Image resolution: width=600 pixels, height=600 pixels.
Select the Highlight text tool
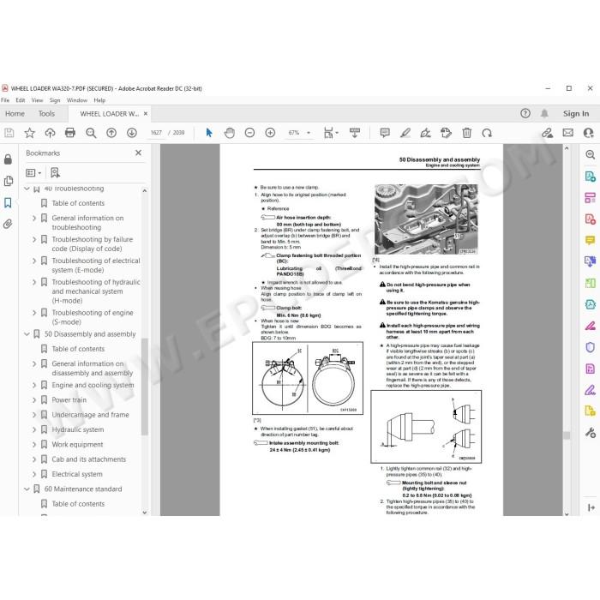(405, 133)
